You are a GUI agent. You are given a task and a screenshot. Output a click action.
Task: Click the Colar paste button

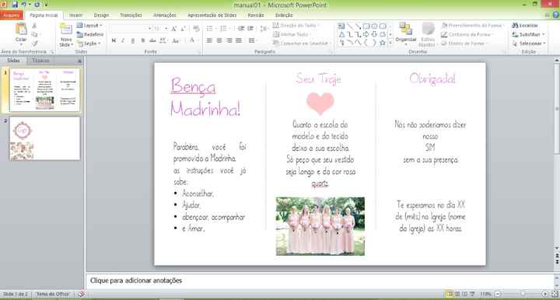[21, 33]
